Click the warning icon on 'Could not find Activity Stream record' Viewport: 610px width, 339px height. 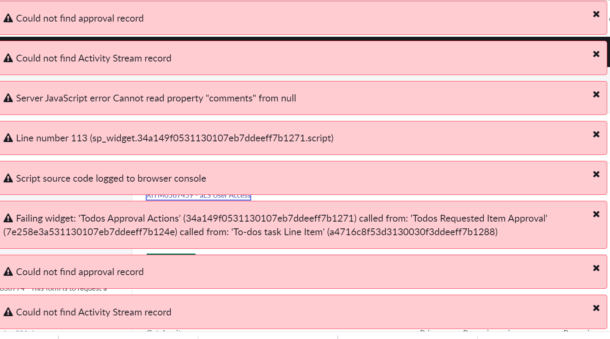coord(8,58)
